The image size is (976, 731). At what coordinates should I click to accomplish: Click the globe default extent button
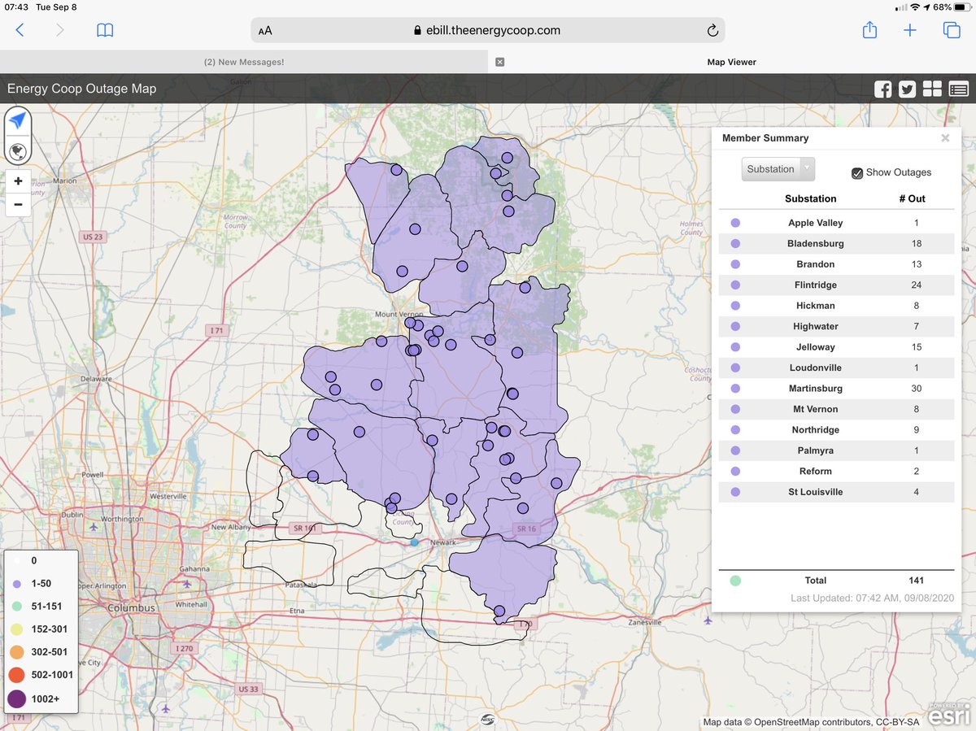pyautogui.click(x=18, y=151)
